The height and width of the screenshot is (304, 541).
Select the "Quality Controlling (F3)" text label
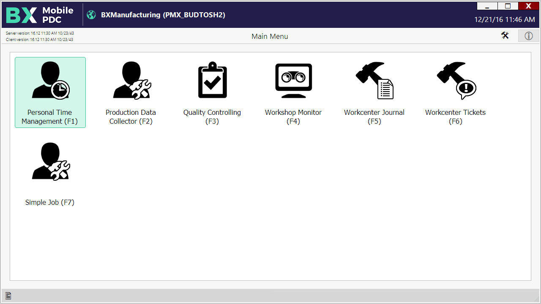[x=212, y=117]
